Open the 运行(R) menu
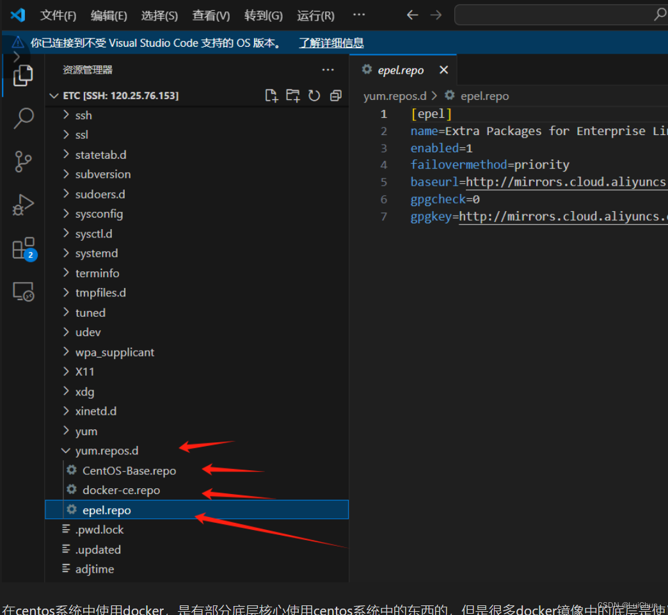The height and width of the screenshot is (615, 668). (315, 16)
